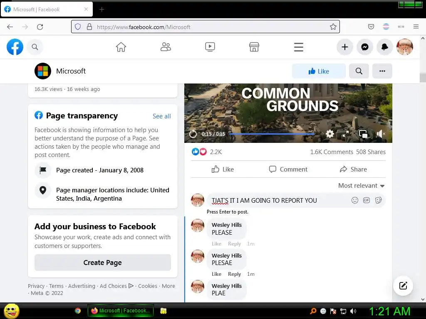The width and height of the screenshot is (426, 319).
Task: Open account profile picture menu
Action: coord(404,47)
